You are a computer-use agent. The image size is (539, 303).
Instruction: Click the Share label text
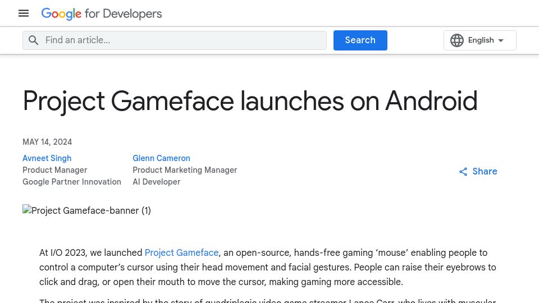coord(485,172)
